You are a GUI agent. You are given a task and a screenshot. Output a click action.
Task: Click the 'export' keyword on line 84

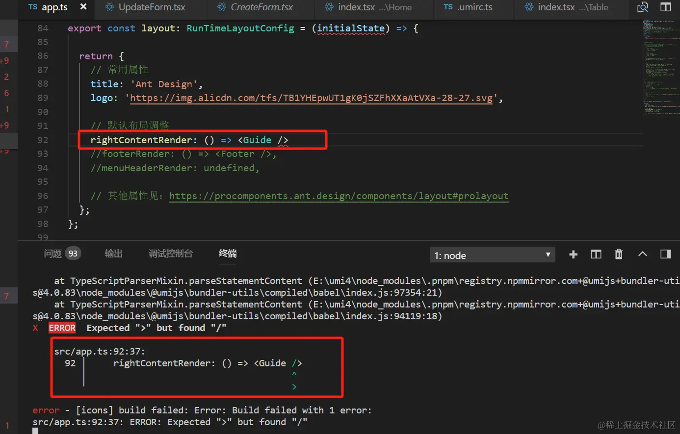coord(84,28)
